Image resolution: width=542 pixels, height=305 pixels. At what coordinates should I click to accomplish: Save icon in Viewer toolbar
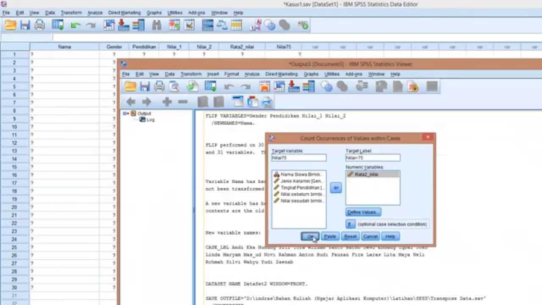coord(145,86)
